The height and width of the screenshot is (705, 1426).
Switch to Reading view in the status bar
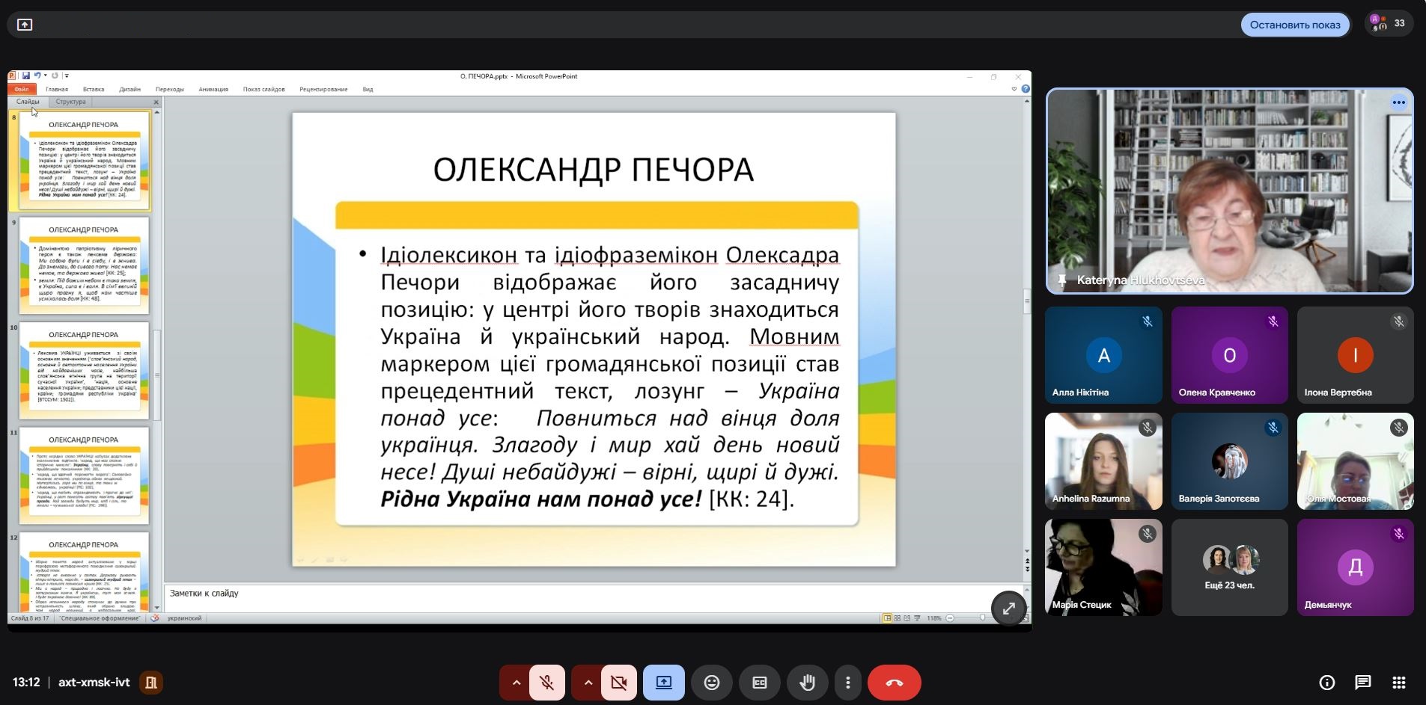(x=907, y=618)
